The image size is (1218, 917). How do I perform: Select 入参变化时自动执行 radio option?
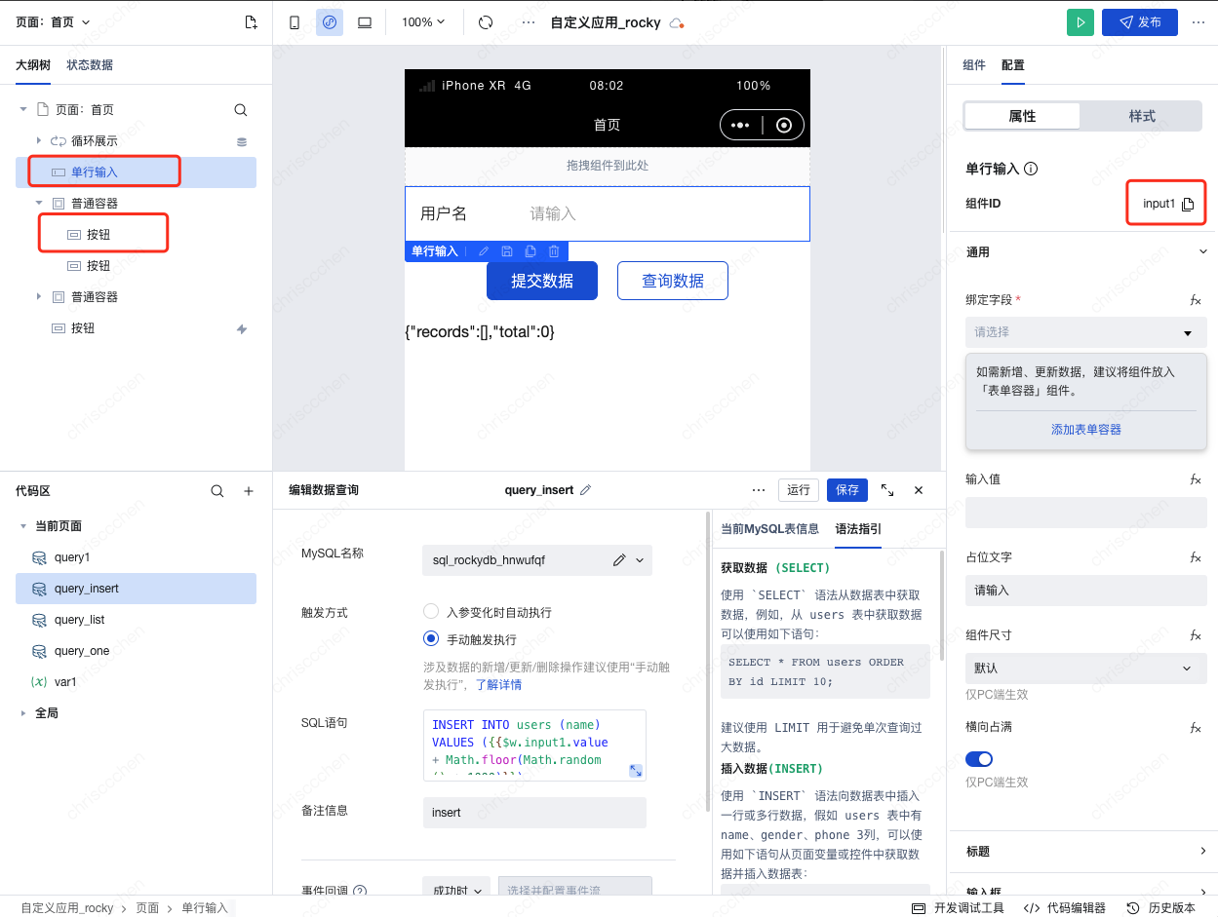(431, 612)
